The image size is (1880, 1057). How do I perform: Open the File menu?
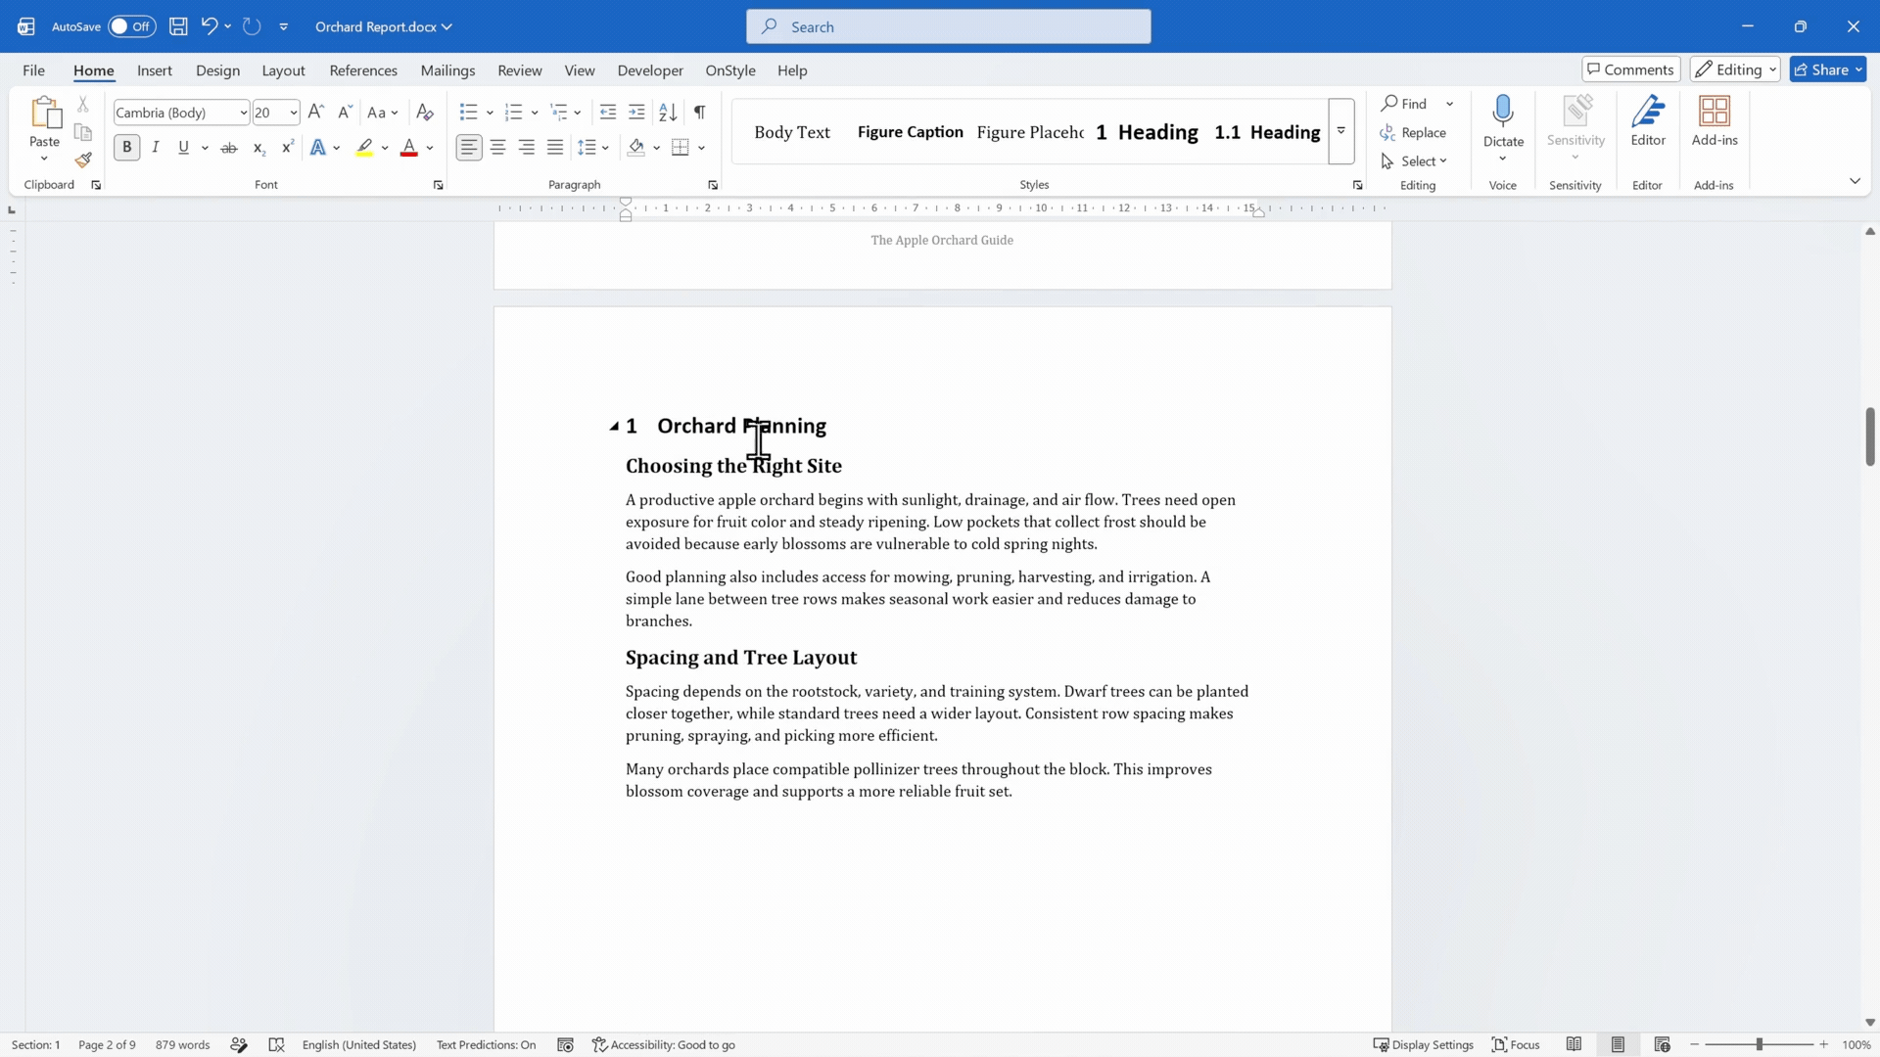pyautogui.click(x=33, y=70)
